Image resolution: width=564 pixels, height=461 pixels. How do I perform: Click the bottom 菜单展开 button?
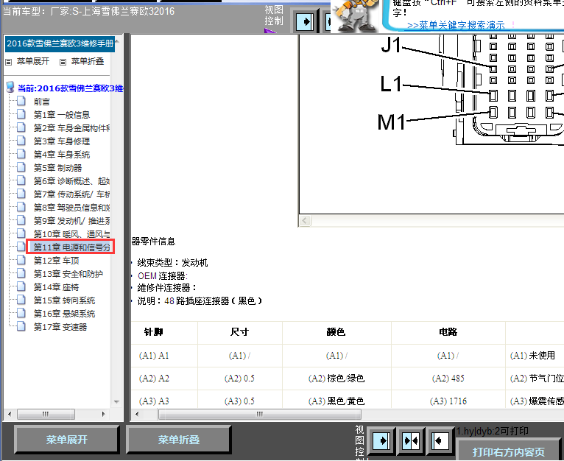point(67,440)
